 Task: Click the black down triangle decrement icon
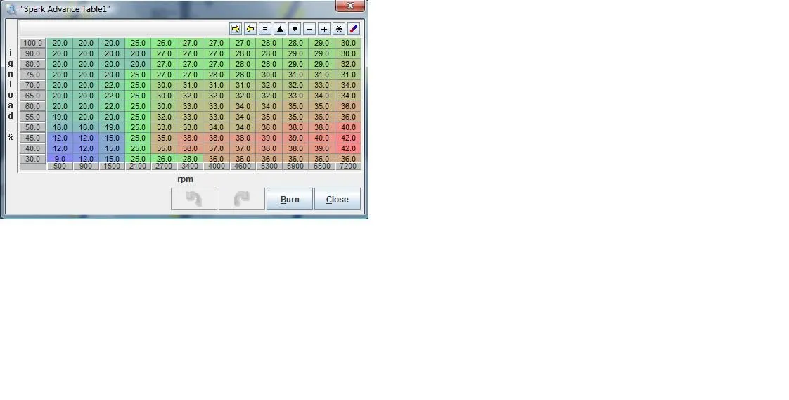295,29
